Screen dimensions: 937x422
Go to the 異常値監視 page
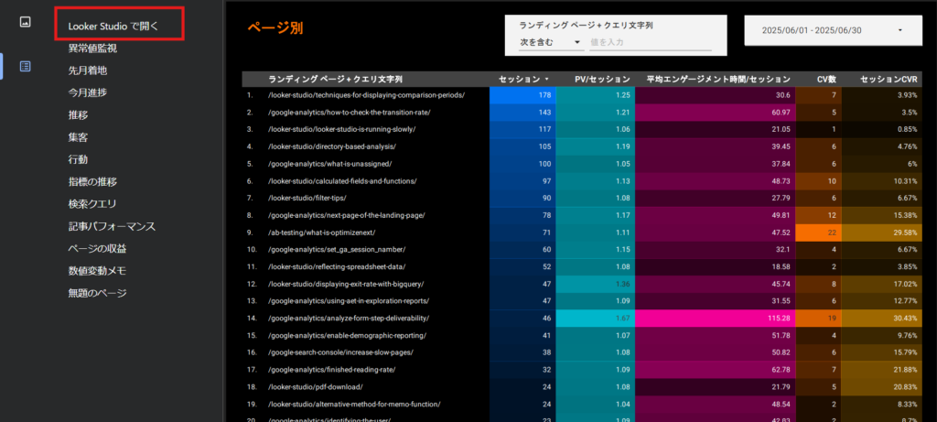click(92, 49)
